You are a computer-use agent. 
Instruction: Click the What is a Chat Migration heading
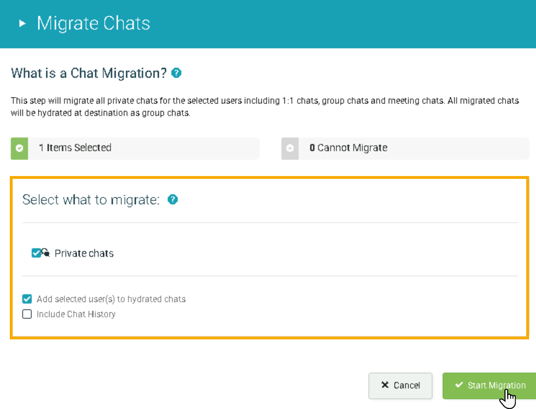[x=89, y=73]
